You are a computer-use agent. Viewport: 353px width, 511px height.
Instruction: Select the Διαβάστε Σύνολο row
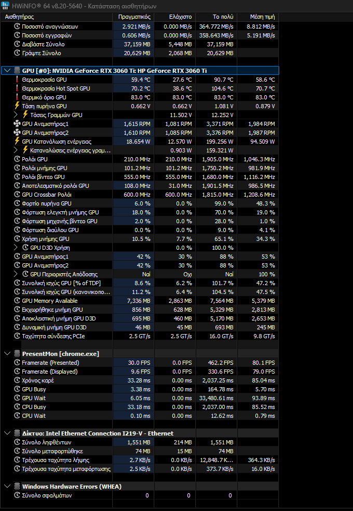(140, 44)
